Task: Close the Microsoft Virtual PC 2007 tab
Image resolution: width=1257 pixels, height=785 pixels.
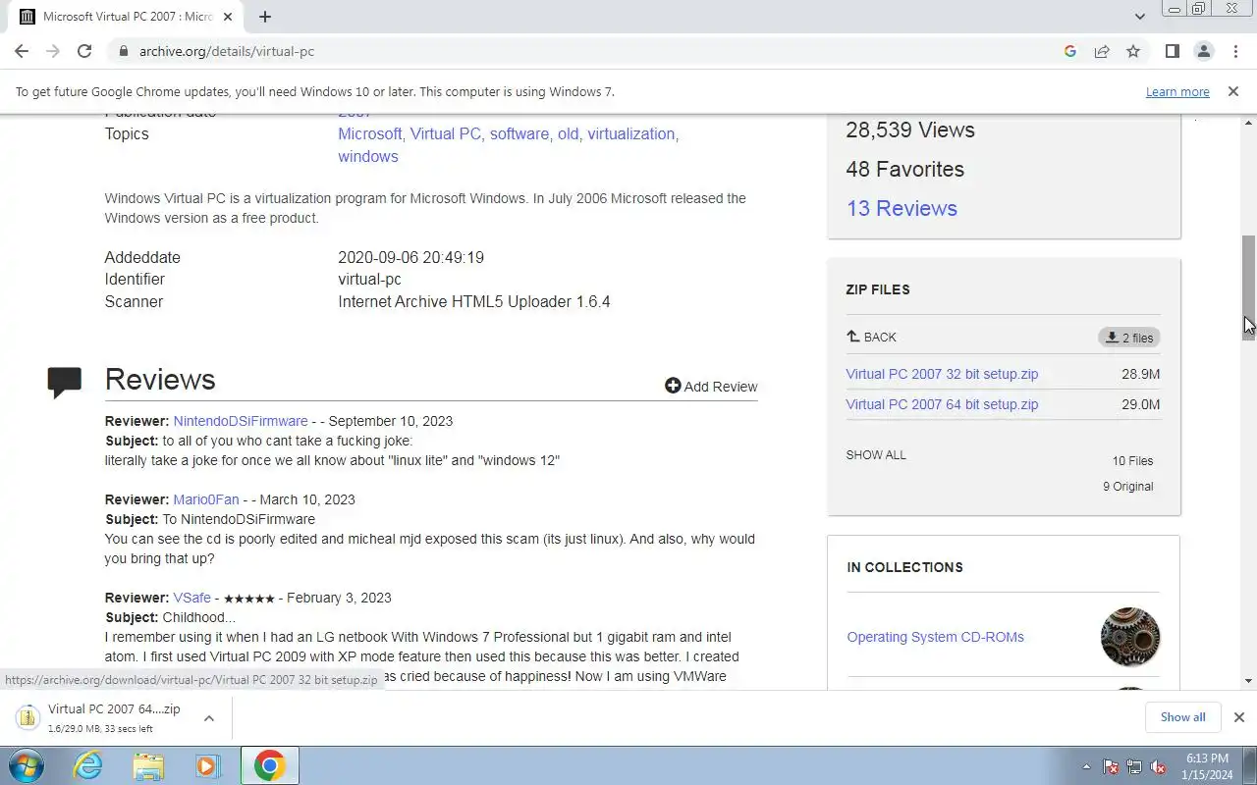Action: click(228, 17)
